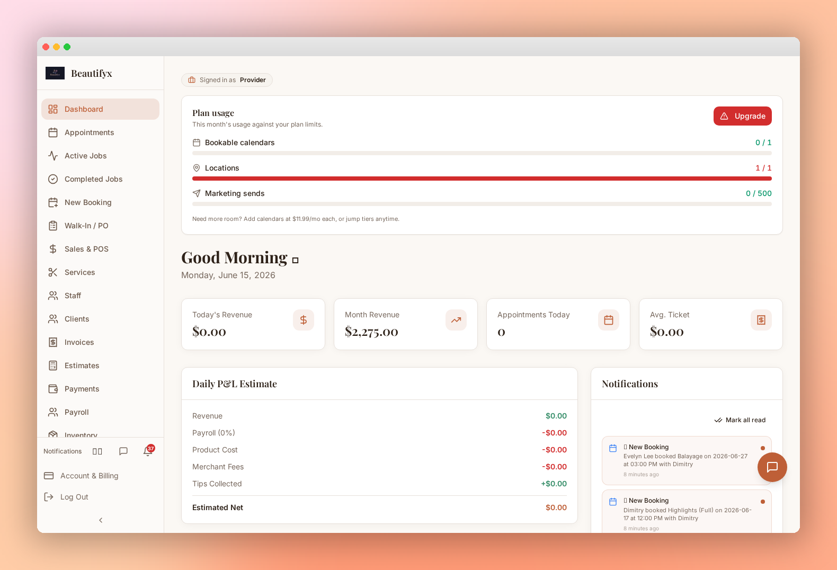Click the Payments wallet icon
The height and width of the screenshot is (570, 837).
tap(53, 389)
